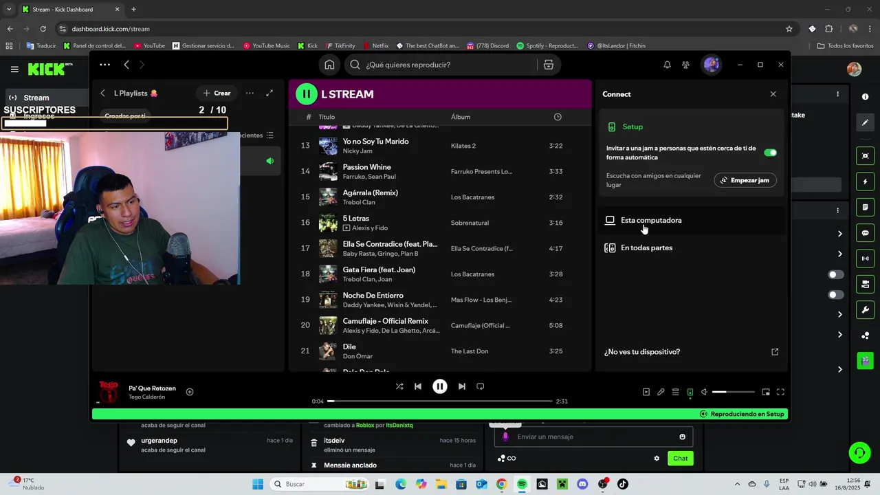Open YouTube Music bookmark
Image resolution: width=880 pixels, height=495 pixels.
click(x=267, y=46)
